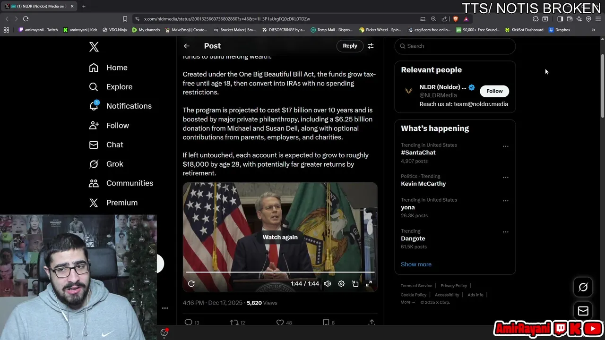Open the reply sort options icon

pyautogui.click(x=371, y=46)
